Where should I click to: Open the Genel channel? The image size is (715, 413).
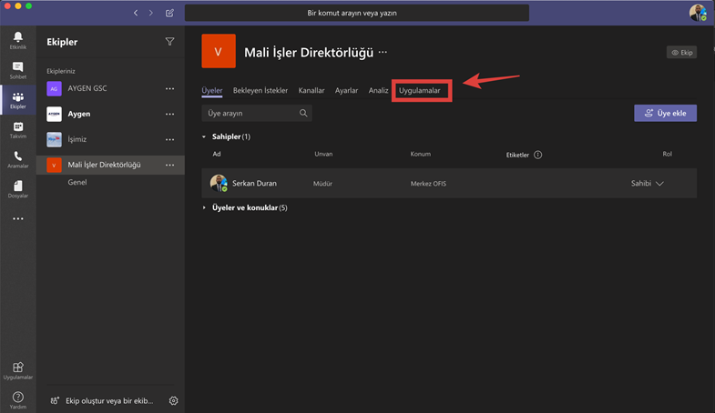(77, 182)
